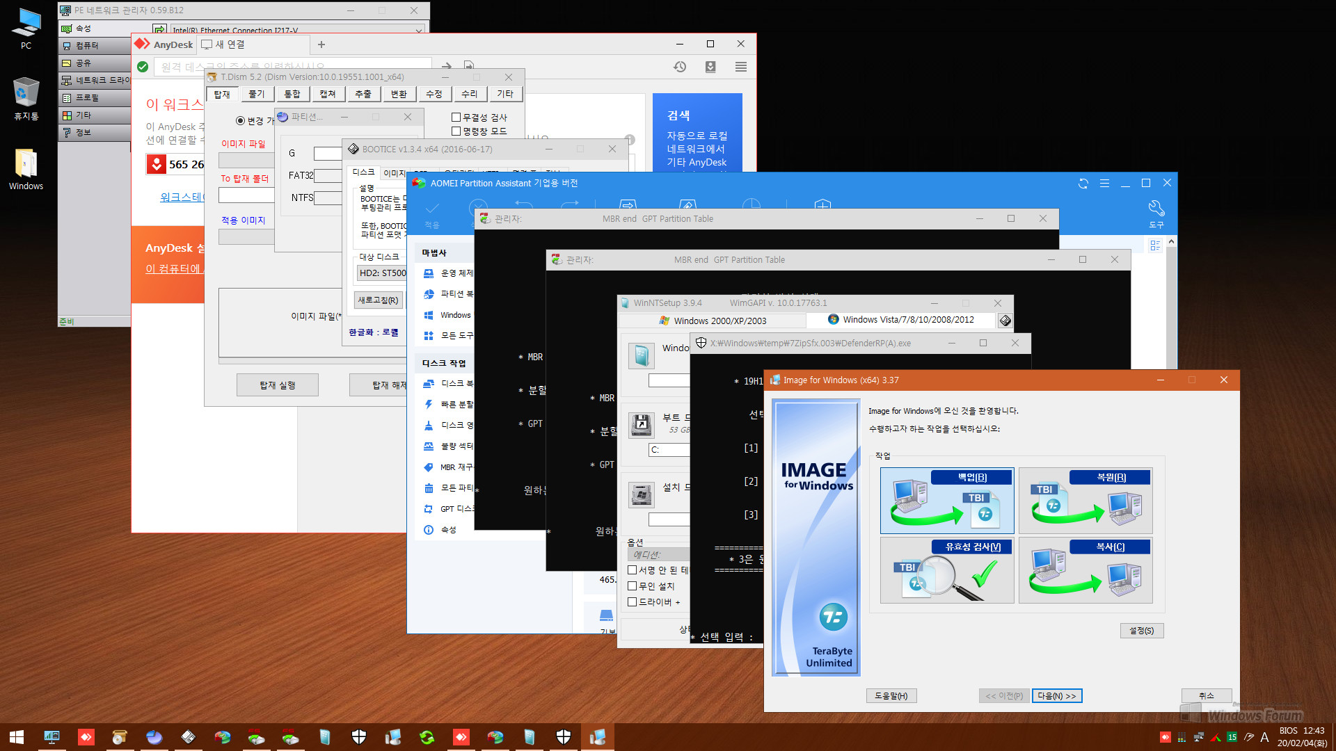Expand the Intel Ethernet adapter dropdown
This screenshot has width=1336, height=751.
pyautogui.click(x=419, y=30)
